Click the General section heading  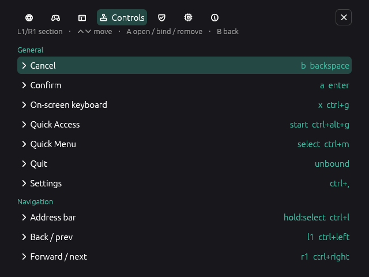coord(31,50)
